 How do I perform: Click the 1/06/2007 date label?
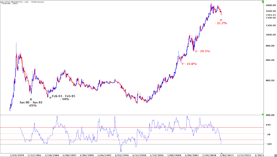[x=192, y=155]
